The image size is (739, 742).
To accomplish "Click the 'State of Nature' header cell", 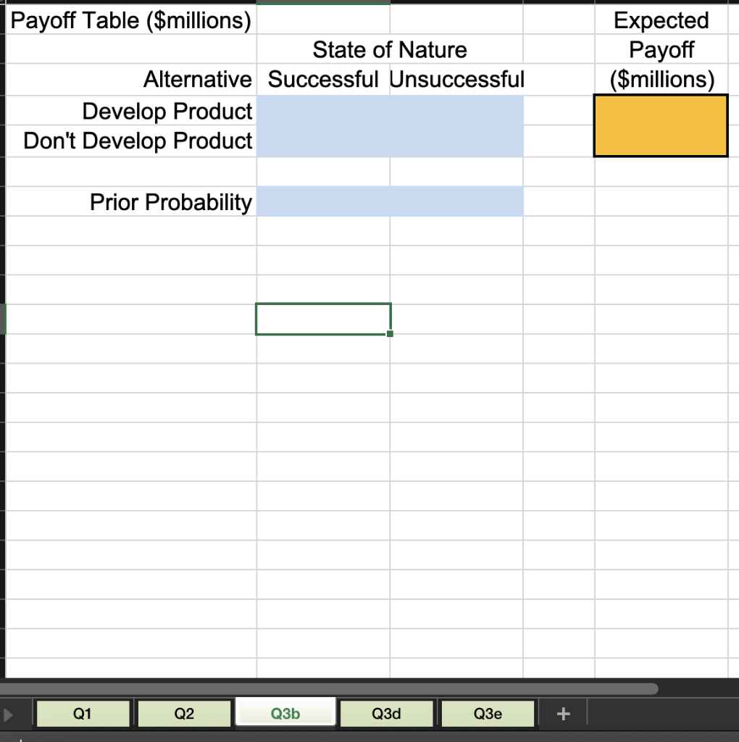I will click(390, 50).
